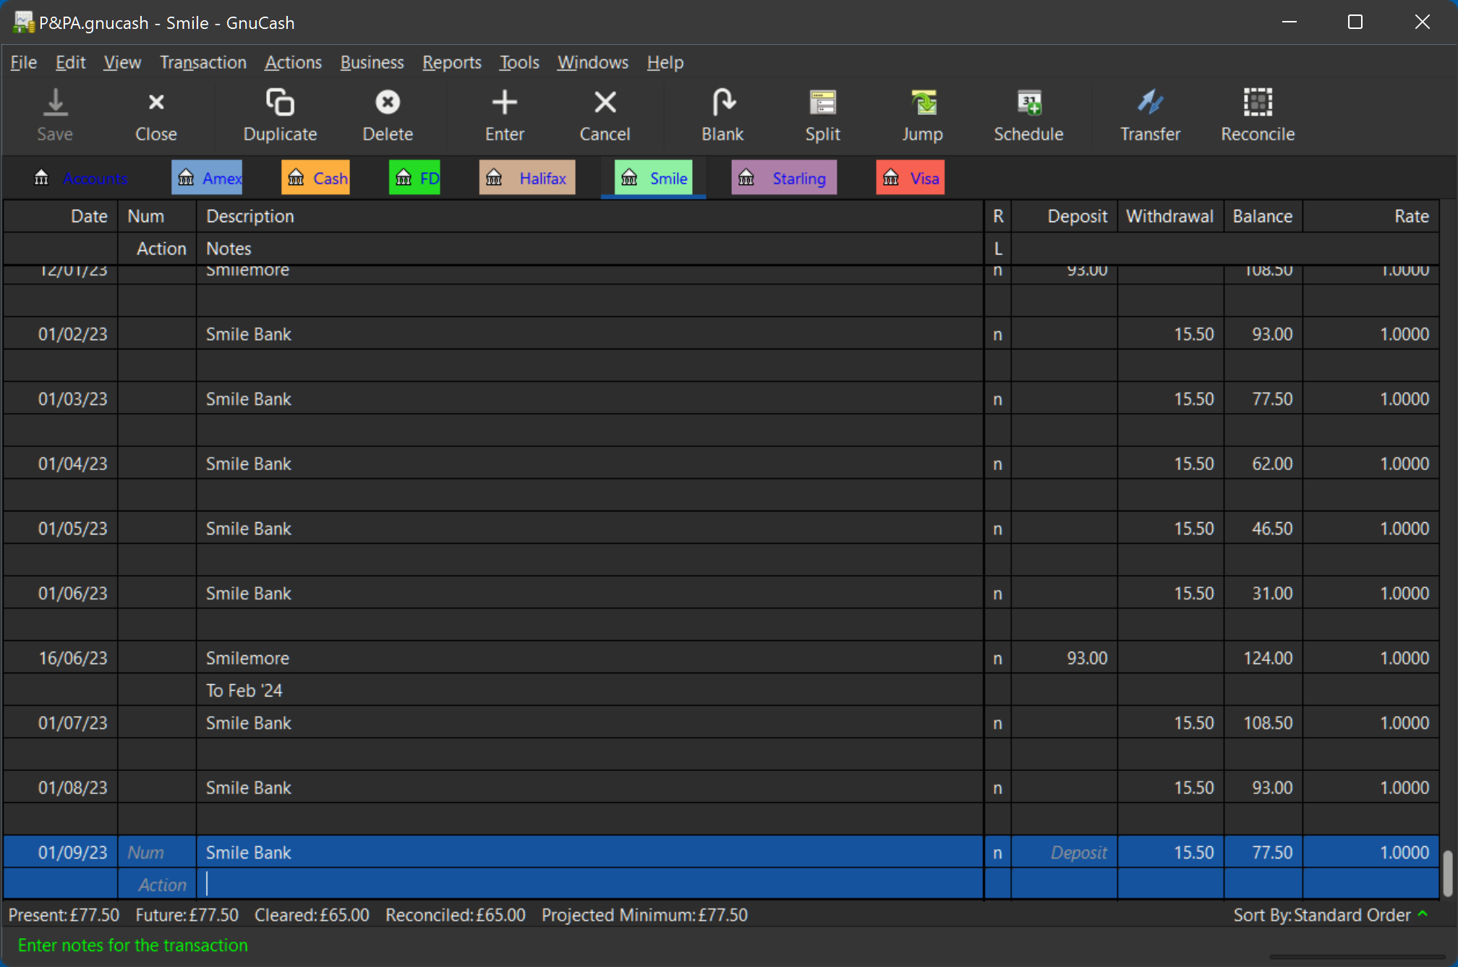Toggle reconcile flag on 01/08/23 row

tap(997, 788)
